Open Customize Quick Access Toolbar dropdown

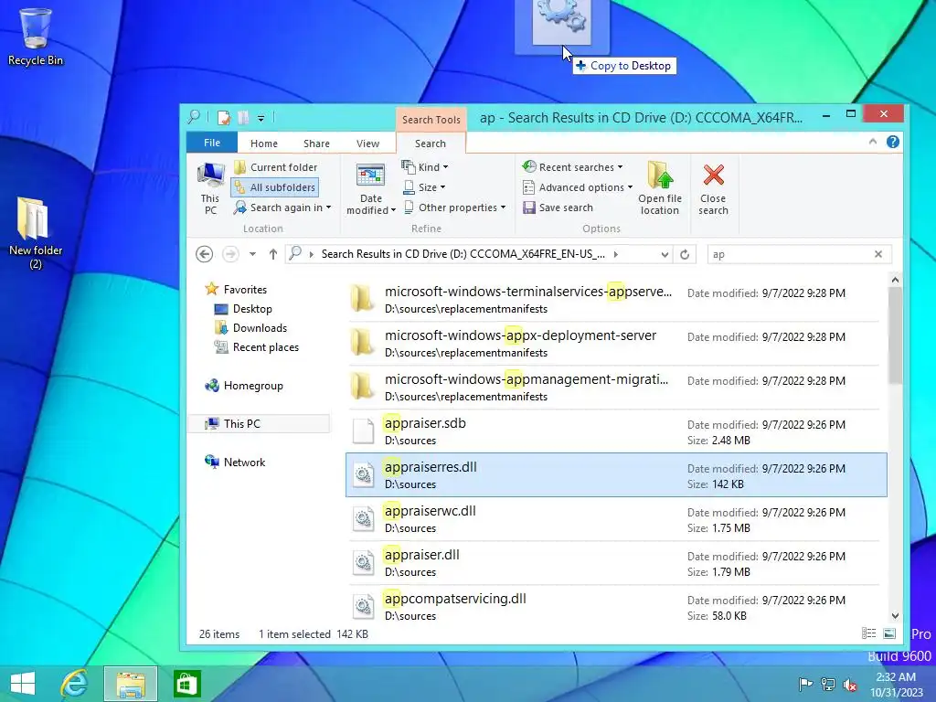coord(261,118)
